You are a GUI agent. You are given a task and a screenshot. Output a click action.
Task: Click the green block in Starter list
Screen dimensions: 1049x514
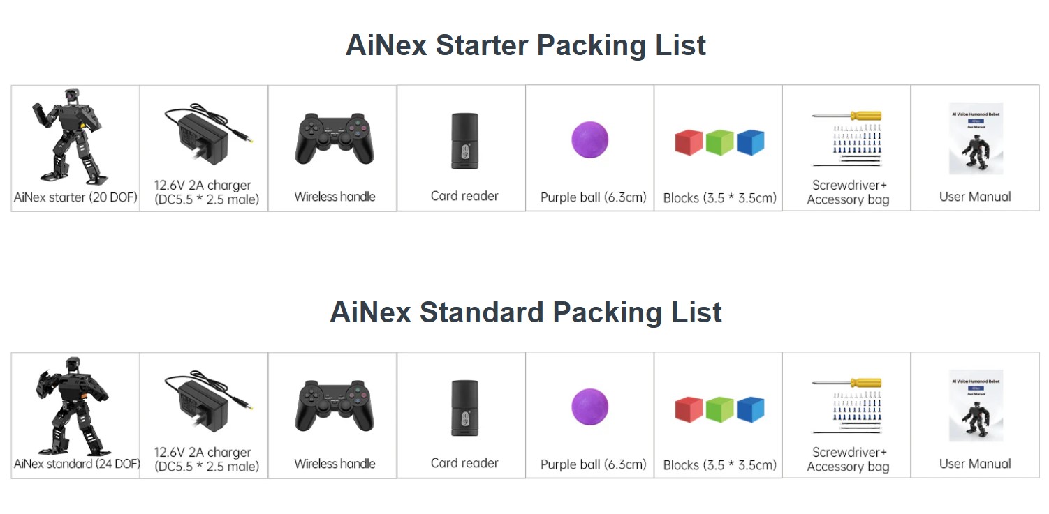point(719,142)
